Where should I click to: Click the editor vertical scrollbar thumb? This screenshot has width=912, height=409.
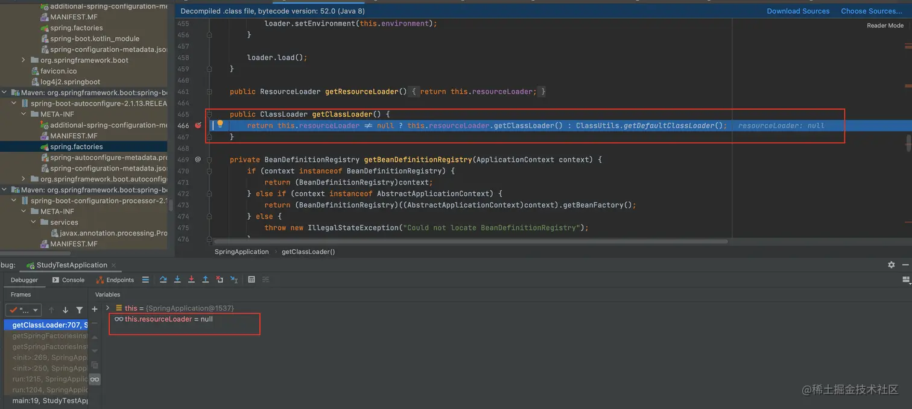(x=908, y=143)
